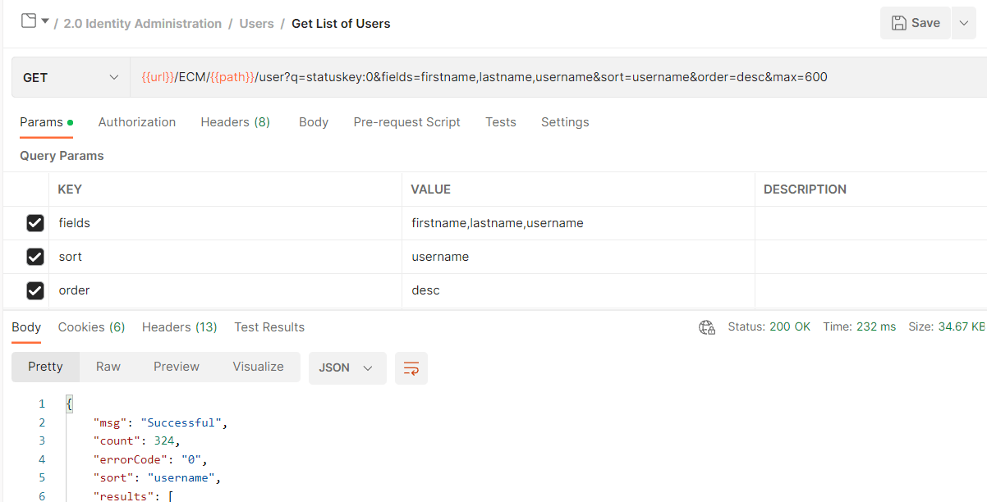Image resolution: width=987 pixels, height=502 pixels.
Task: Click the line-wrap icon beside JSON dropdown
Action: click(411, 367)
